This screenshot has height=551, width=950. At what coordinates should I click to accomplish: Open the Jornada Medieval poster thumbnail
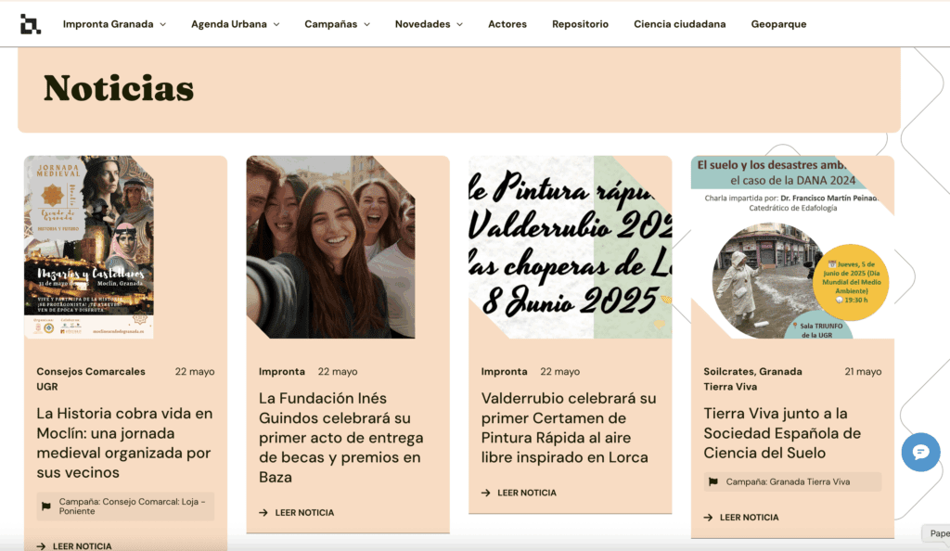(89, 247)
